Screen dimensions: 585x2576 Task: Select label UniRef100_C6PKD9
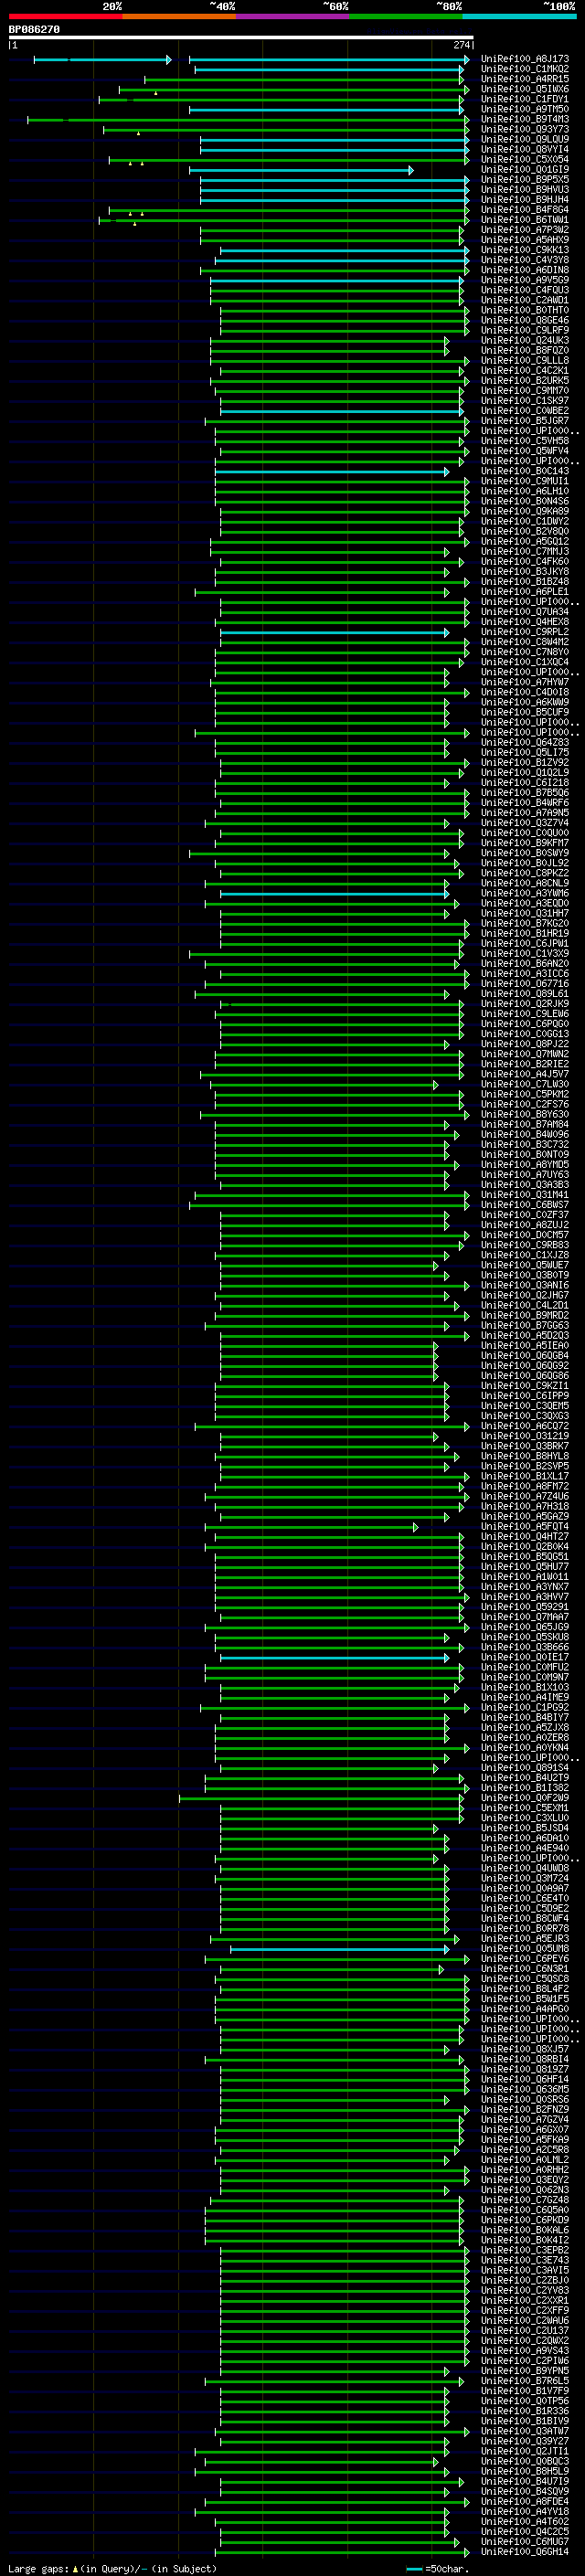[x=525, y=2220]
